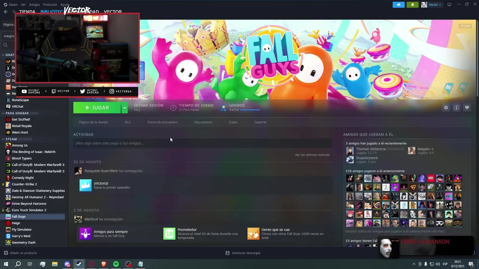Open the Amigos menu
The width and height of the screenshot is (479, 269).
pos(34,4)
